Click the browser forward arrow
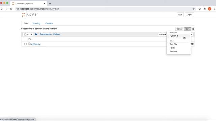This screenshot has width=216, height=121. tap(6, 9)
